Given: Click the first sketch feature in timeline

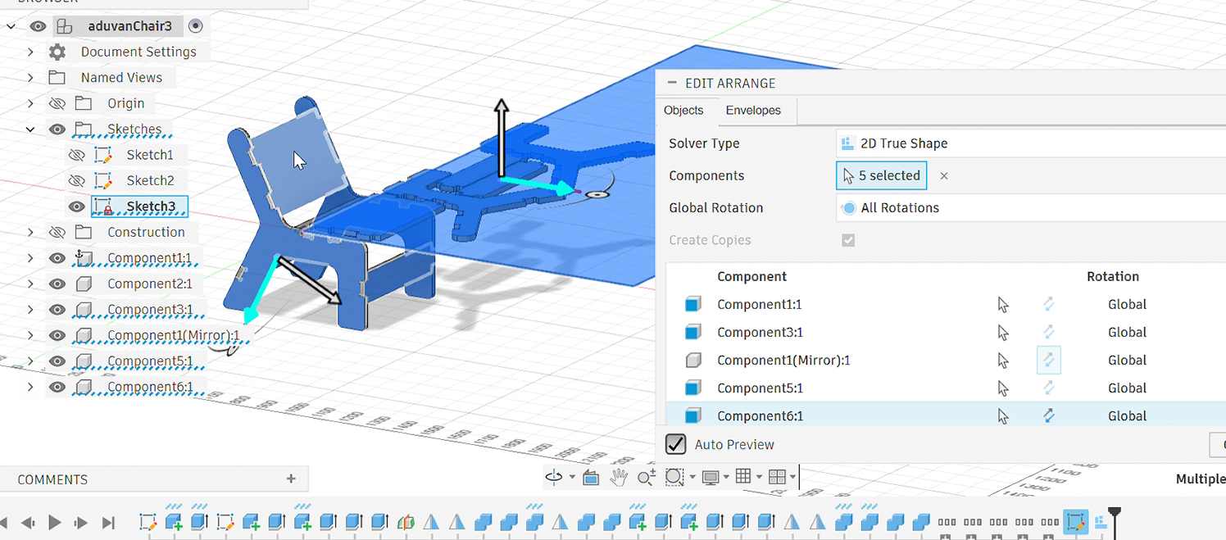Looking at the screenshot, I should click(x=148, y=522).
